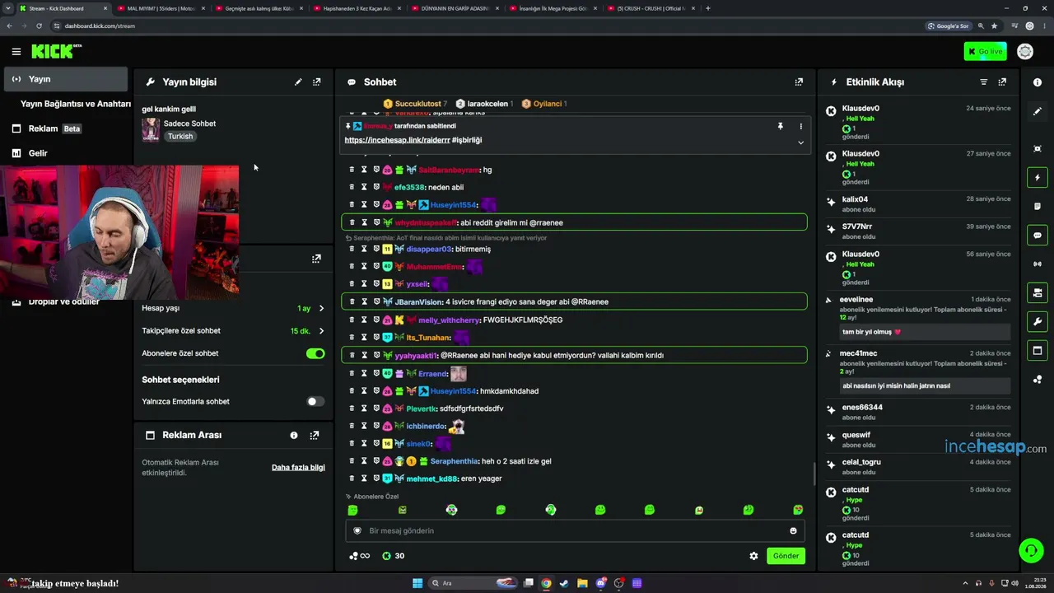The height and width of the screenshot is (593, 1054).
Task: Open the Daha fazla bilgi link
Action: point(298,468)
